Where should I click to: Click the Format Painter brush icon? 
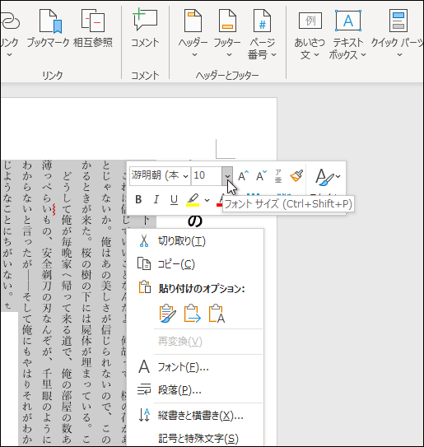[x=296, y=176]
